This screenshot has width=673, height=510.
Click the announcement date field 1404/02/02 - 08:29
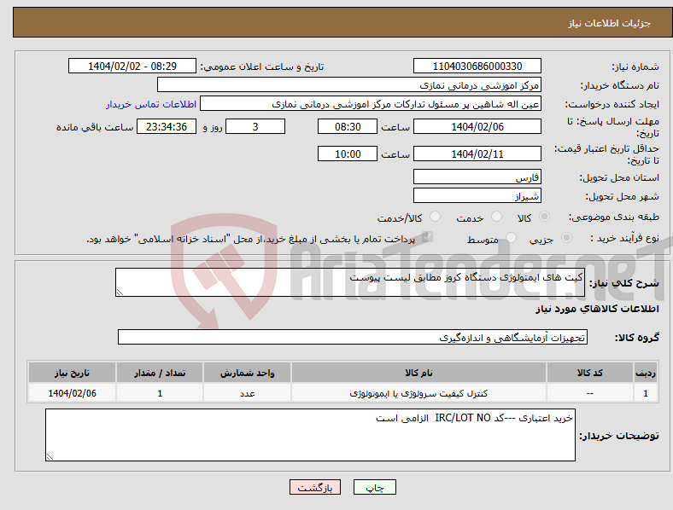click(x=132, y=66)
